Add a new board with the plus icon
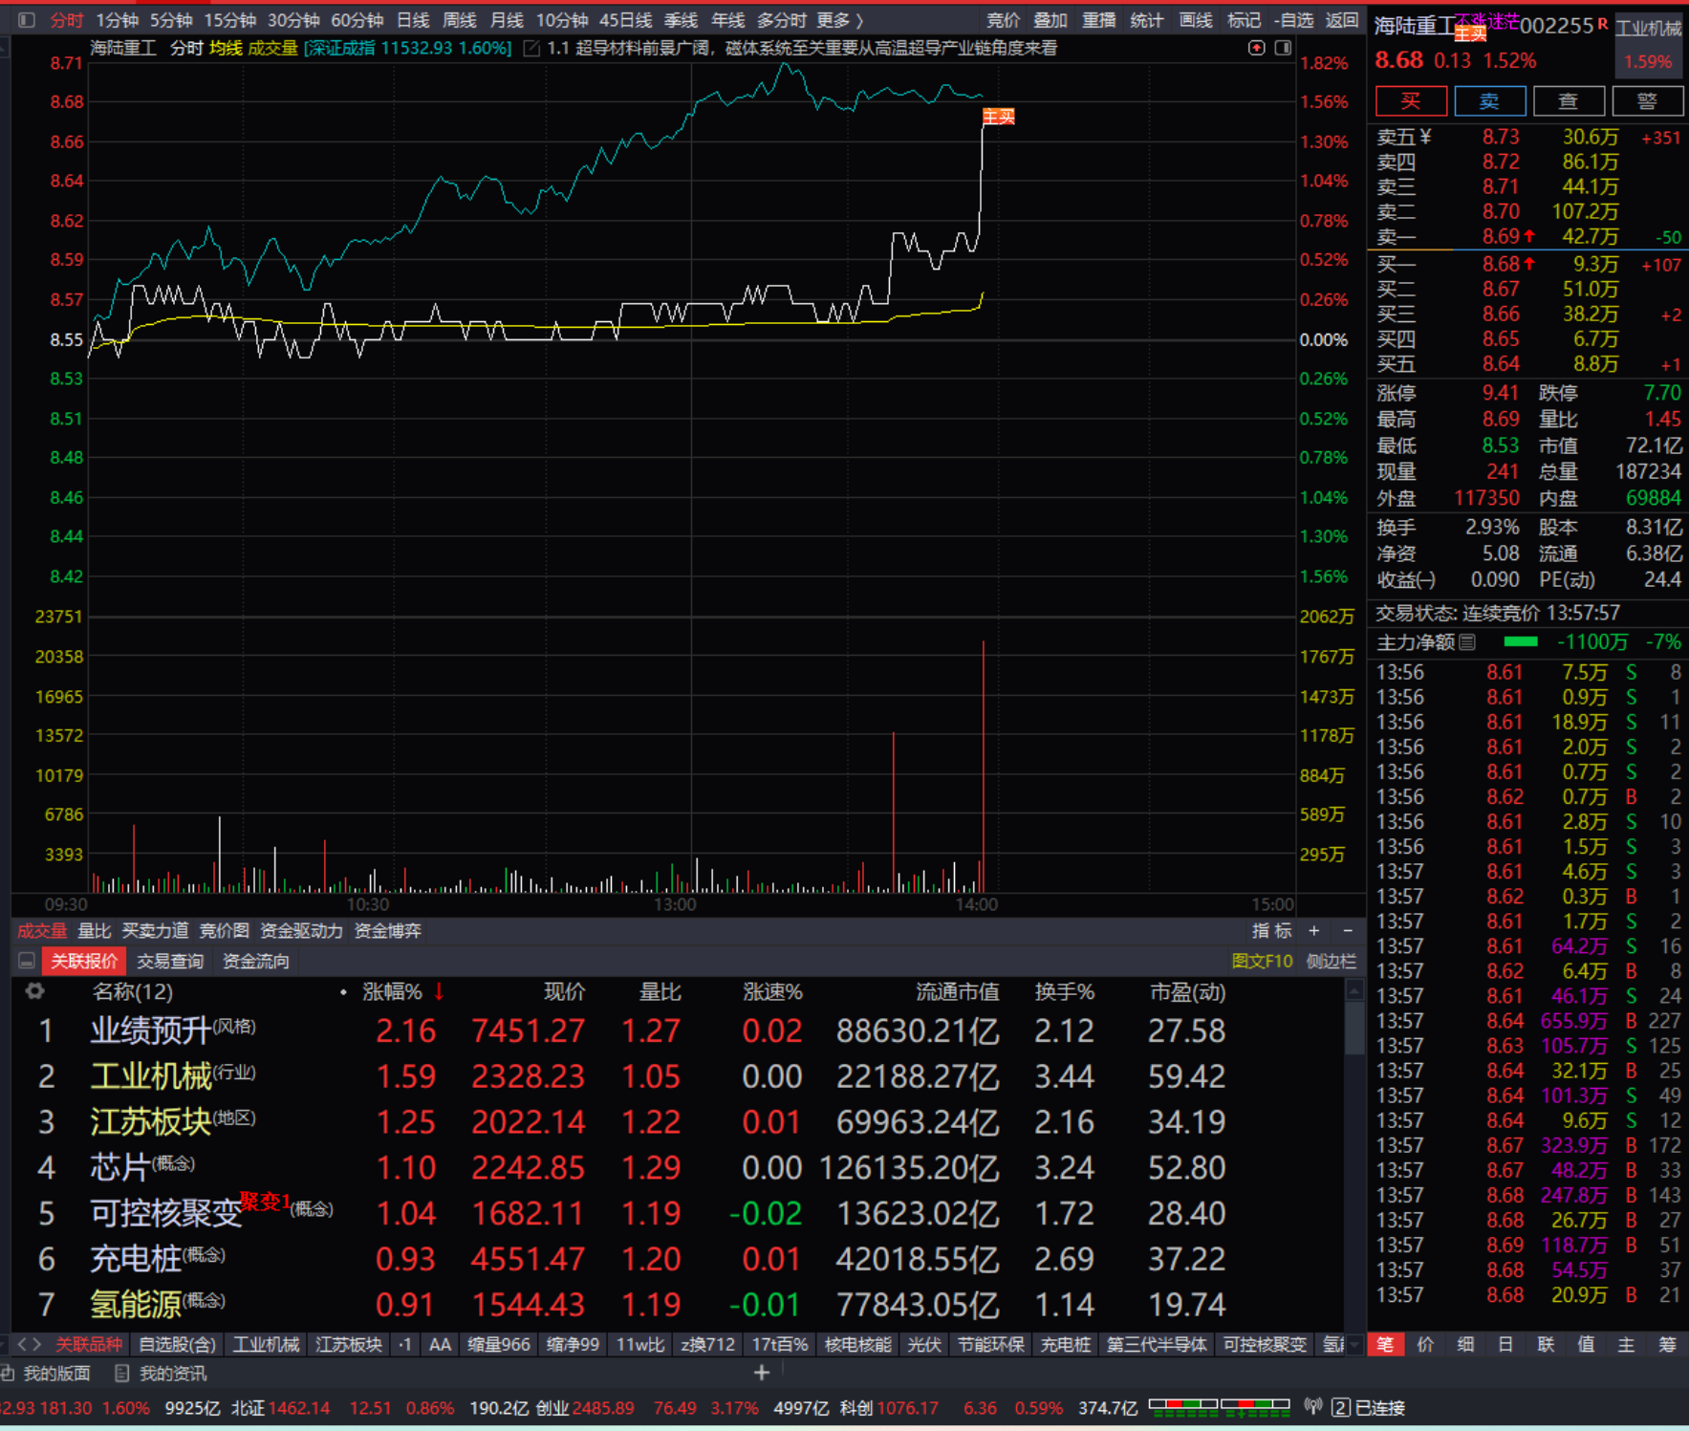 coord(762,1373)
